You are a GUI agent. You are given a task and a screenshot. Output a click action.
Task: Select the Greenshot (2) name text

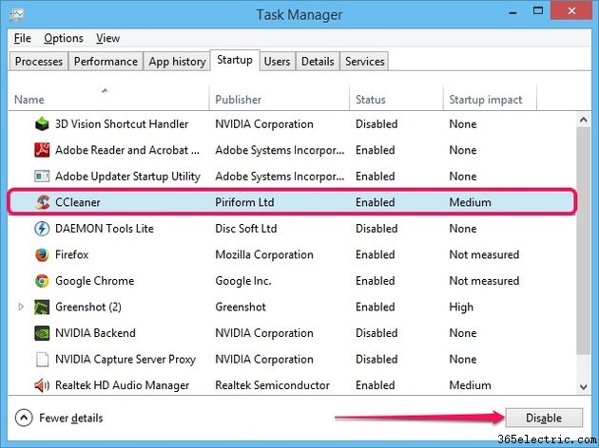click(88, 307)
